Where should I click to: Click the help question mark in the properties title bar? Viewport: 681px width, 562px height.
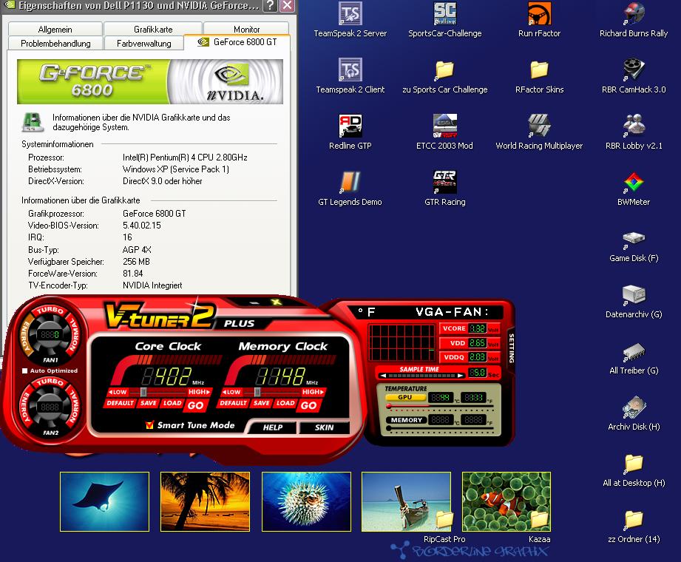point(270,6)
